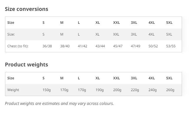
Task: Click the 41/42 chest value for L
Action: (82, 46)
